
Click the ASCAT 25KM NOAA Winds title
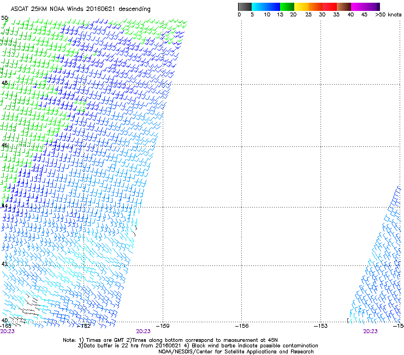[80, 9]
